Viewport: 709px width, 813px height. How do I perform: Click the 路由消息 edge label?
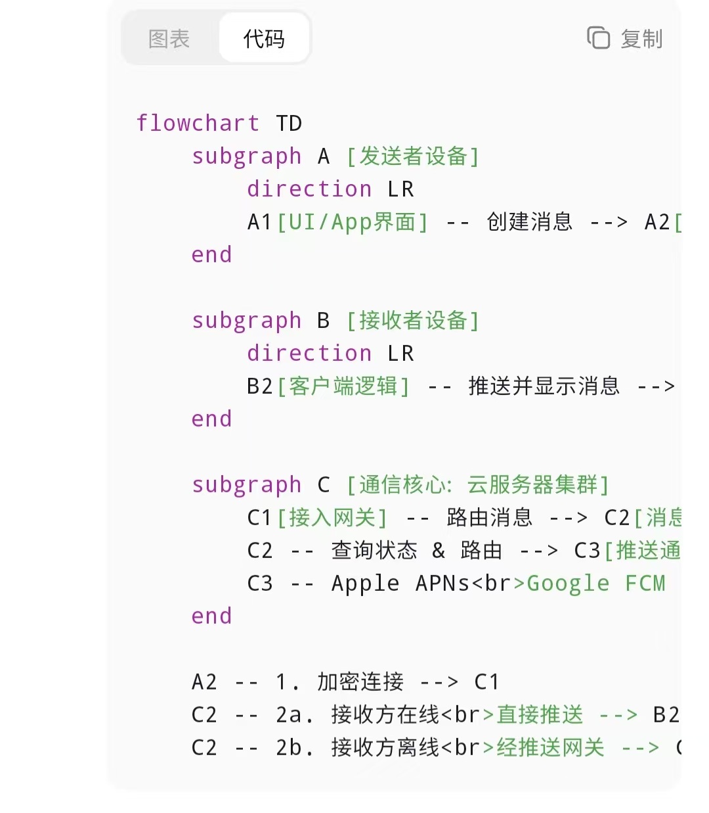489,518
